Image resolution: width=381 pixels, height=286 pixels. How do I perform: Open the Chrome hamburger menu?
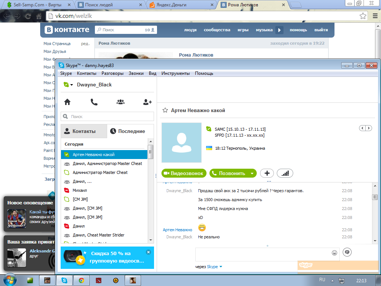pos(375,16)
